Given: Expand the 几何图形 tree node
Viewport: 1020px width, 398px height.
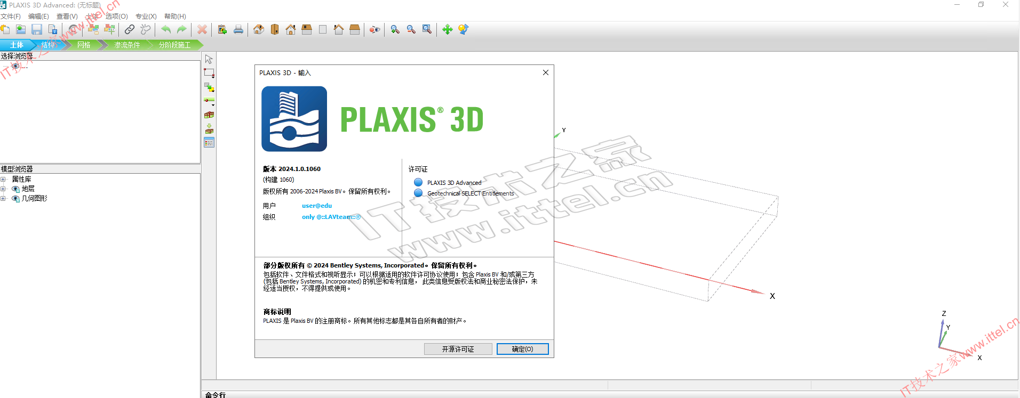Looking at the screenshot, I should [3, 199].
